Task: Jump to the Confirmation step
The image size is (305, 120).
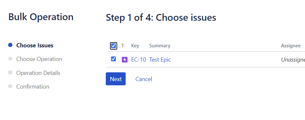Action: tap(33, 87)
